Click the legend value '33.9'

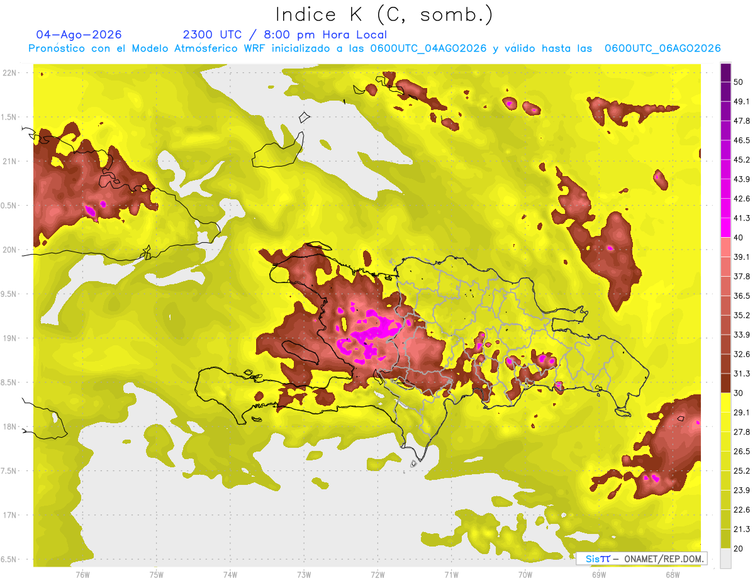(x=742, y=335)
